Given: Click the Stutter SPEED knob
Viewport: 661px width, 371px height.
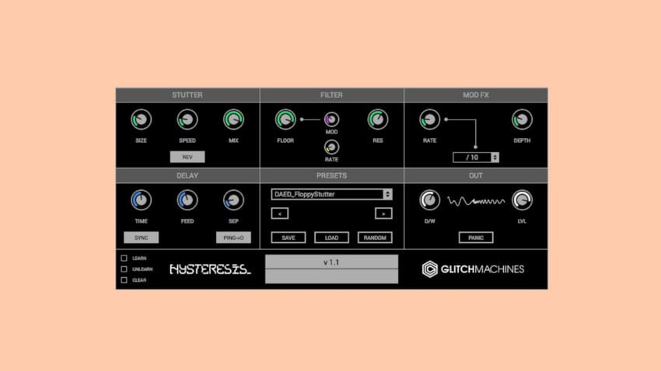Looking at the screenshot, I should pyautogui.click(x=187, y=120).
